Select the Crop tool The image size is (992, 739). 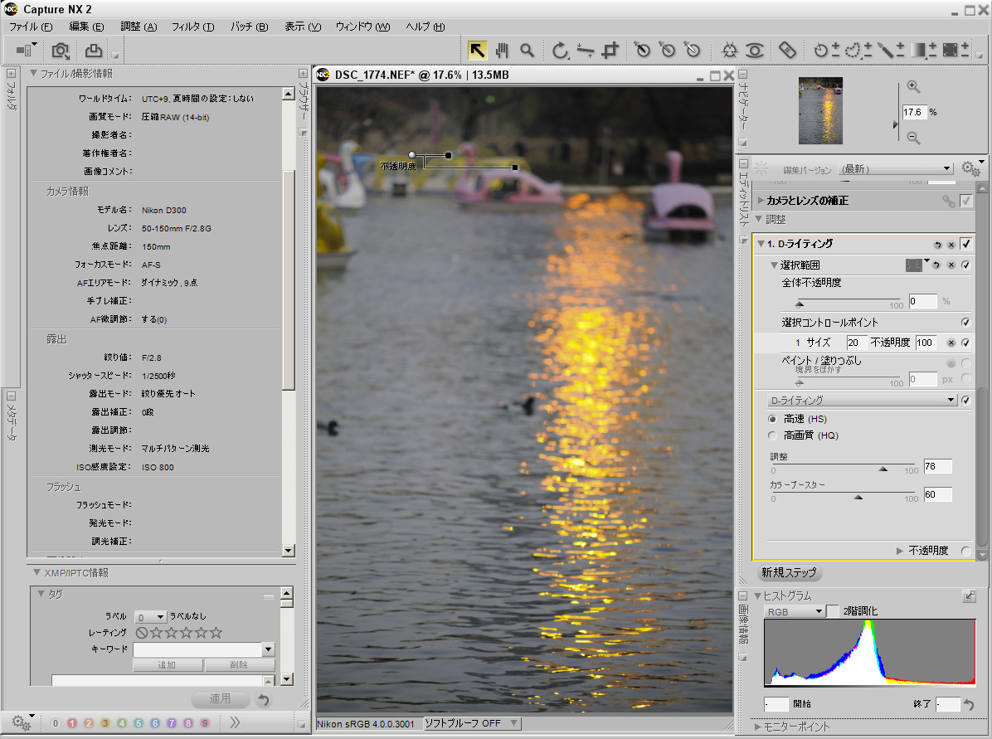[609, 50]
